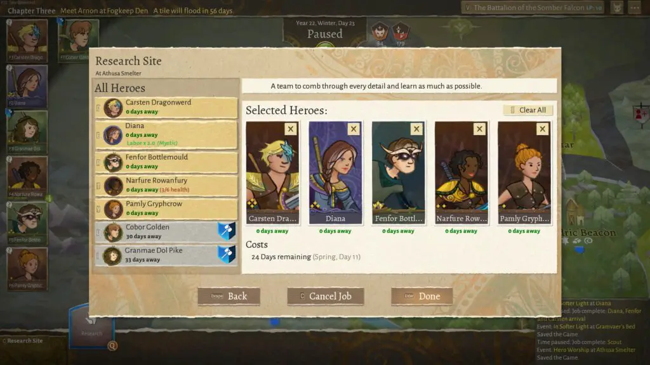
Task: Remove Fenfor Bottlemould using X icon
Action: (x=416, y=129)
